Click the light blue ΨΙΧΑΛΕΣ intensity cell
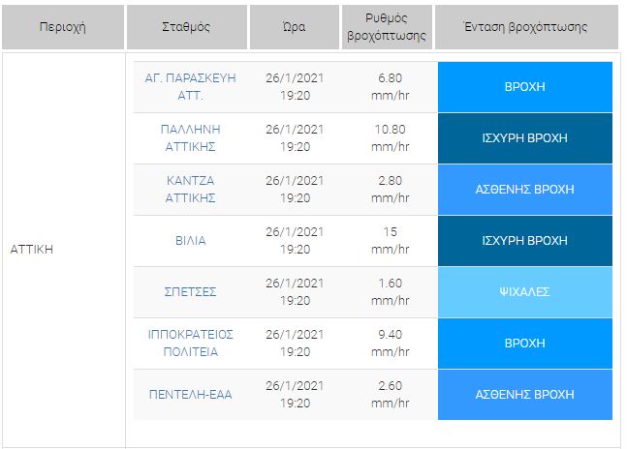Image resolution: width=627 pixels, height=449 pixels. pos(525,291)
